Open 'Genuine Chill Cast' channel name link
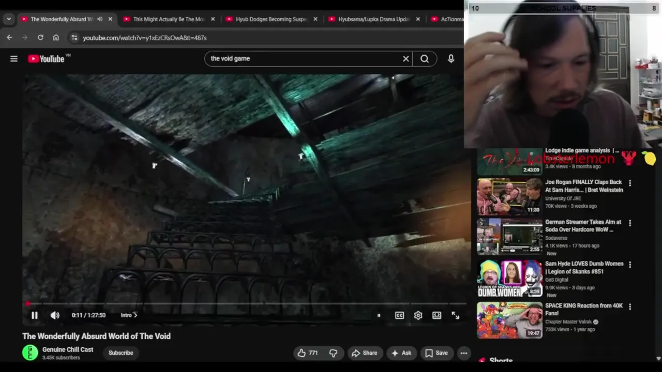This screenshot has width=662, height=372. click(x=68, y=350)
